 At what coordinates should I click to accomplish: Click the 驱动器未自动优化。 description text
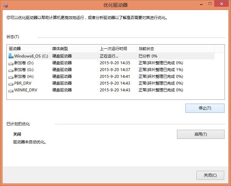point(30,142)
